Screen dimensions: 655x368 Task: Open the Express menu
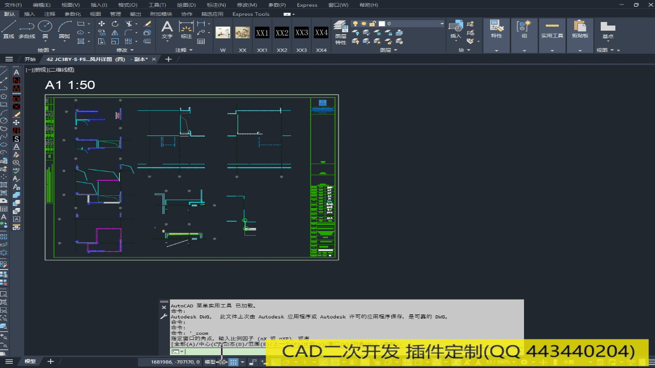pyautogui.click(x=307, y=5)
